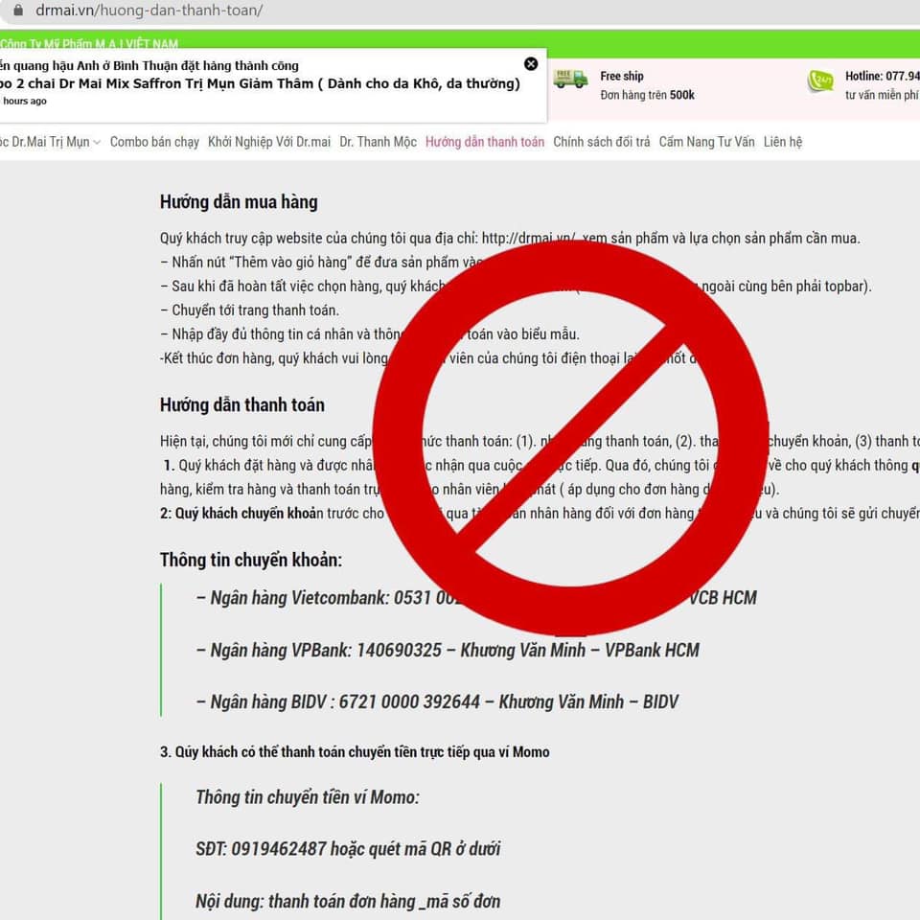Close the order notification popup
Viewport: 920px width, 920px height.
coord(531,64)
